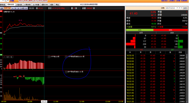Switch to the 追蹤 tab

(52, 5)
